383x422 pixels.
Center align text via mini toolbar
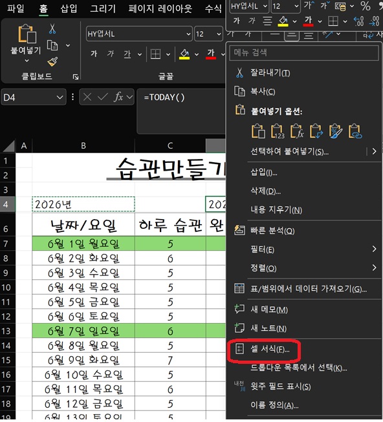(267, 21)
